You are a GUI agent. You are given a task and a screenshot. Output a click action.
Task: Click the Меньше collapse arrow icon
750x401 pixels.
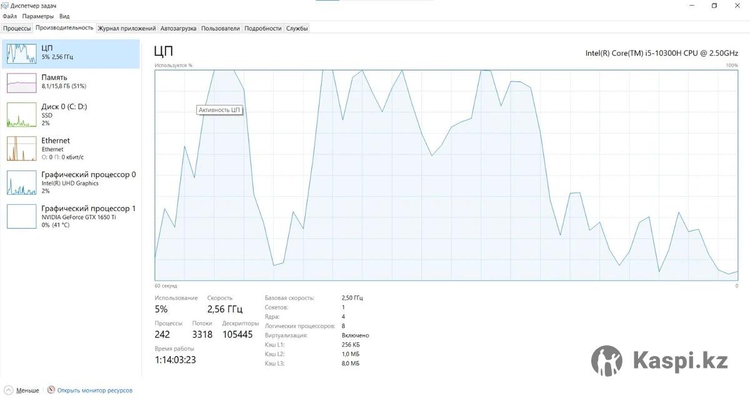9,390
